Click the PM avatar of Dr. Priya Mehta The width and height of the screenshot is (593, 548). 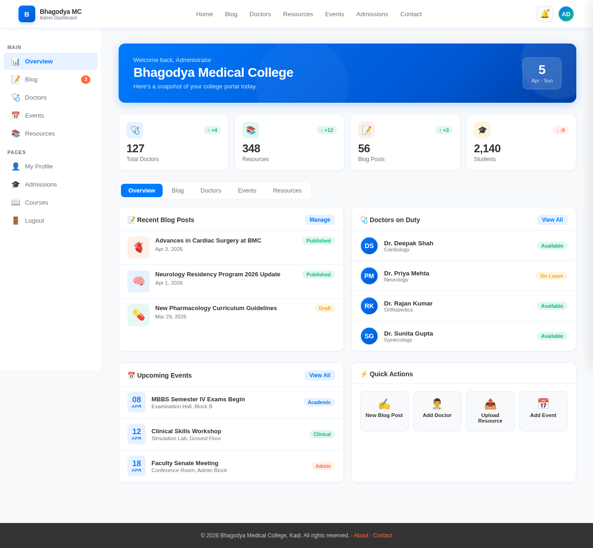(x=369, y=276)
